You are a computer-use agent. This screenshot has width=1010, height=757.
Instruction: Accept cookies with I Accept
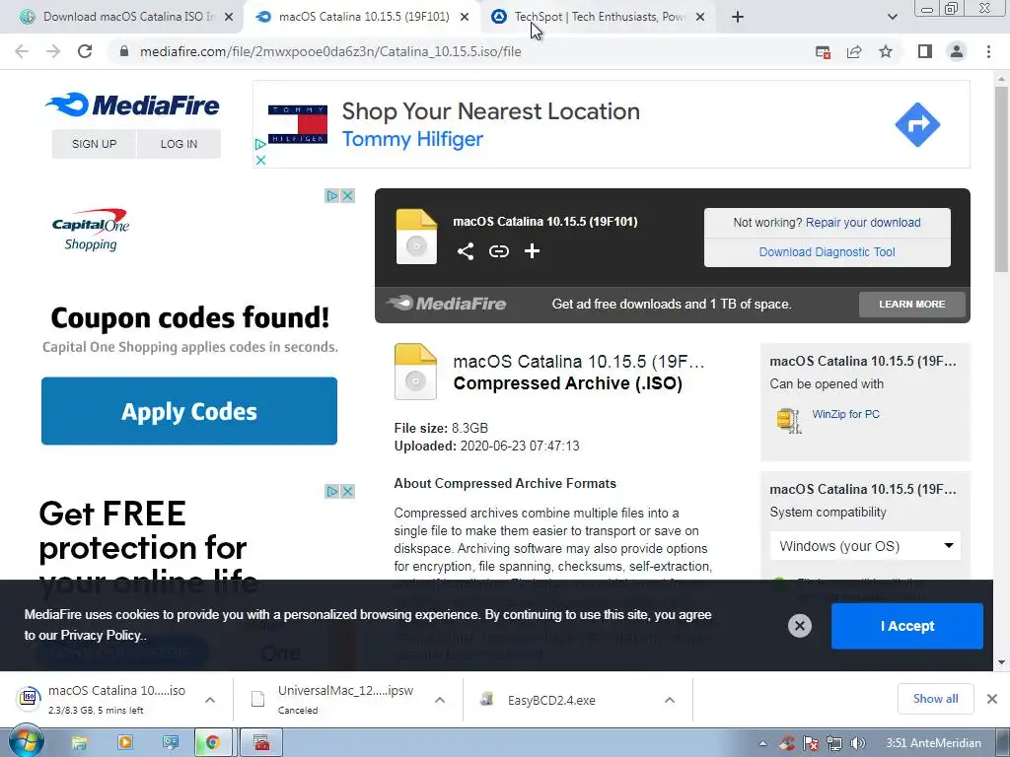click(x=907, y=626)
